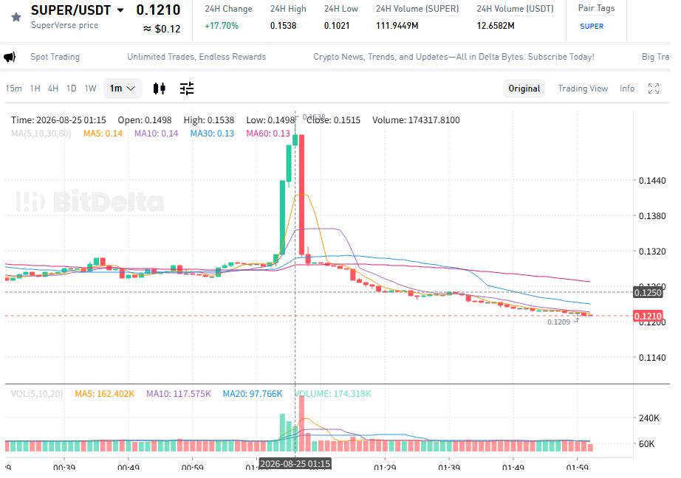Viewport: 681px width, 478px height.
Task: Click the volume MA20: 97.766K legend
Action: [x=253, y=394]
